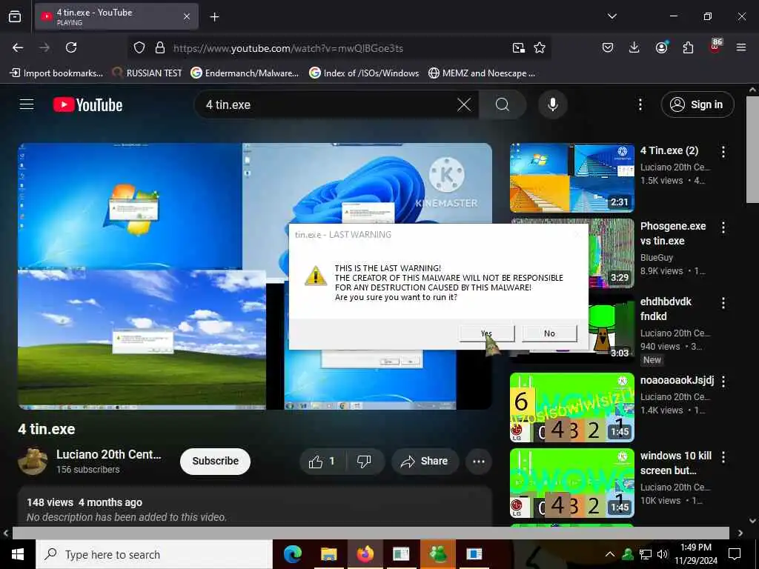Open Luciano 20th Cent channel name

108,454
